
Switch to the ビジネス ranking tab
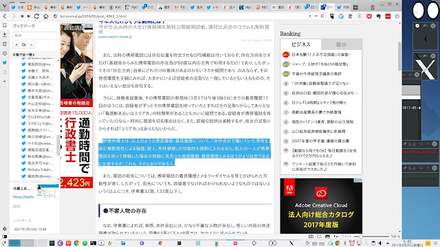click(301, 44)
